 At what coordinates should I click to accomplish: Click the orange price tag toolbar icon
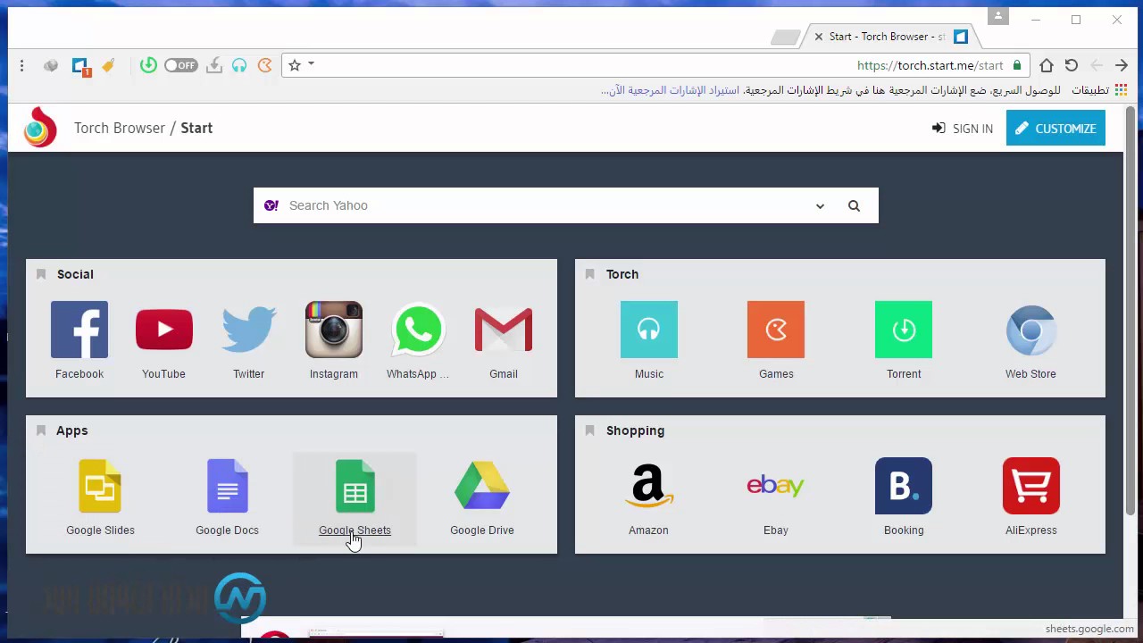pyautogui.click(x=108, y=65)
